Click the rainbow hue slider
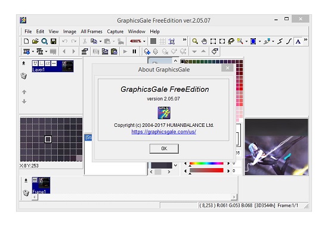This screenshot has height=230, width=328. point(206,163)
